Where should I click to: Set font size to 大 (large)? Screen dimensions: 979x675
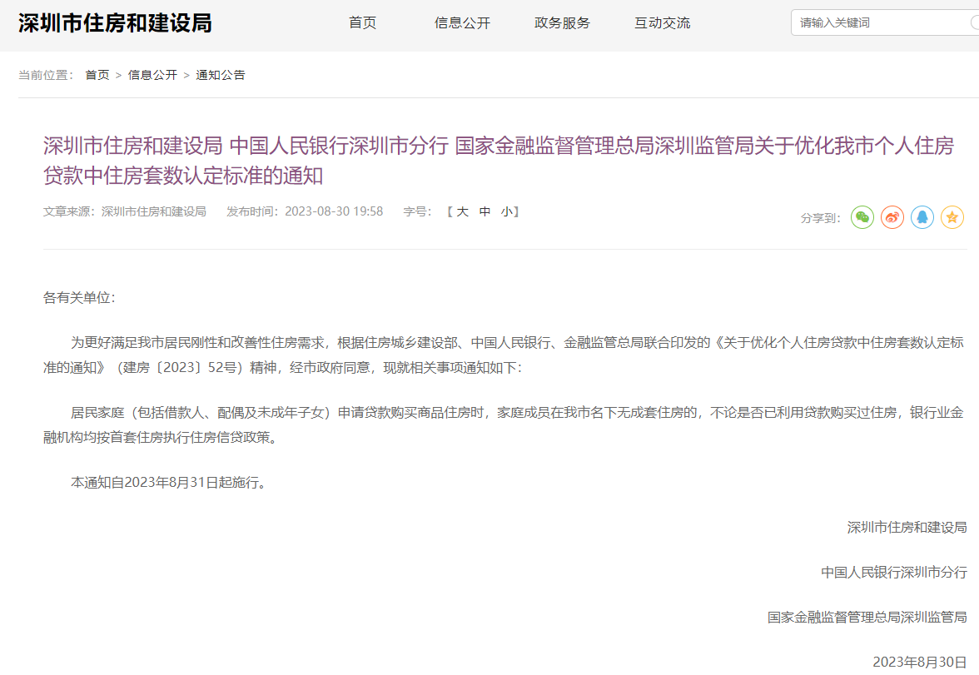point(463,211)
